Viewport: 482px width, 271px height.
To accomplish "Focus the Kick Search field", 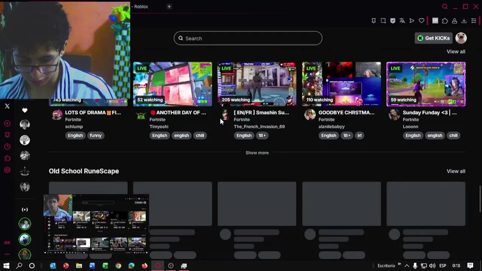I will click(248, 38).
